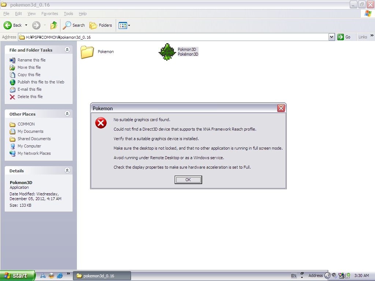This screenshot has width=375, height=281.
Task: Toggle the Folders pane button
Action: point(101,25)
